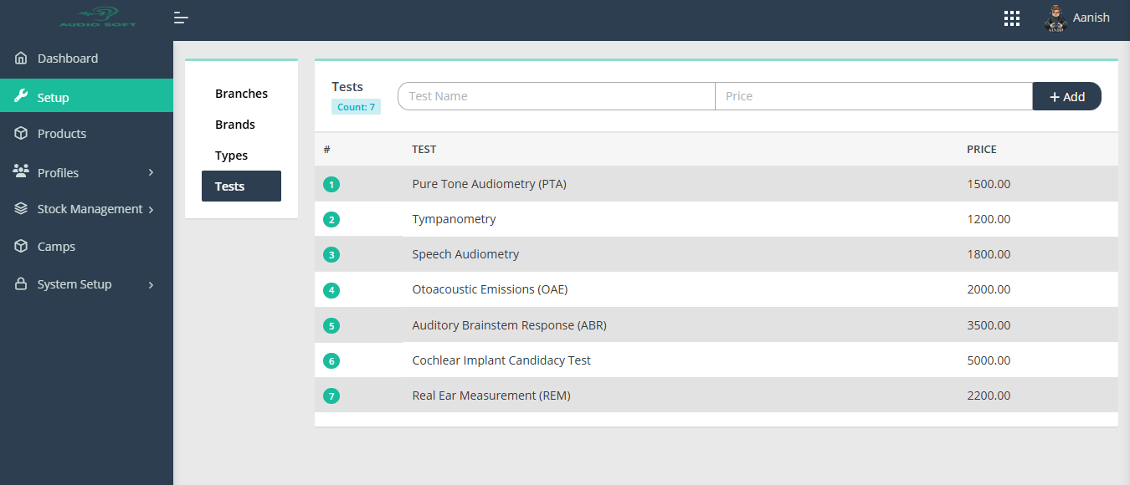Click inside the Test Name field
Viewport: 1130px width, 485px height.
click(x=555, y=95)
